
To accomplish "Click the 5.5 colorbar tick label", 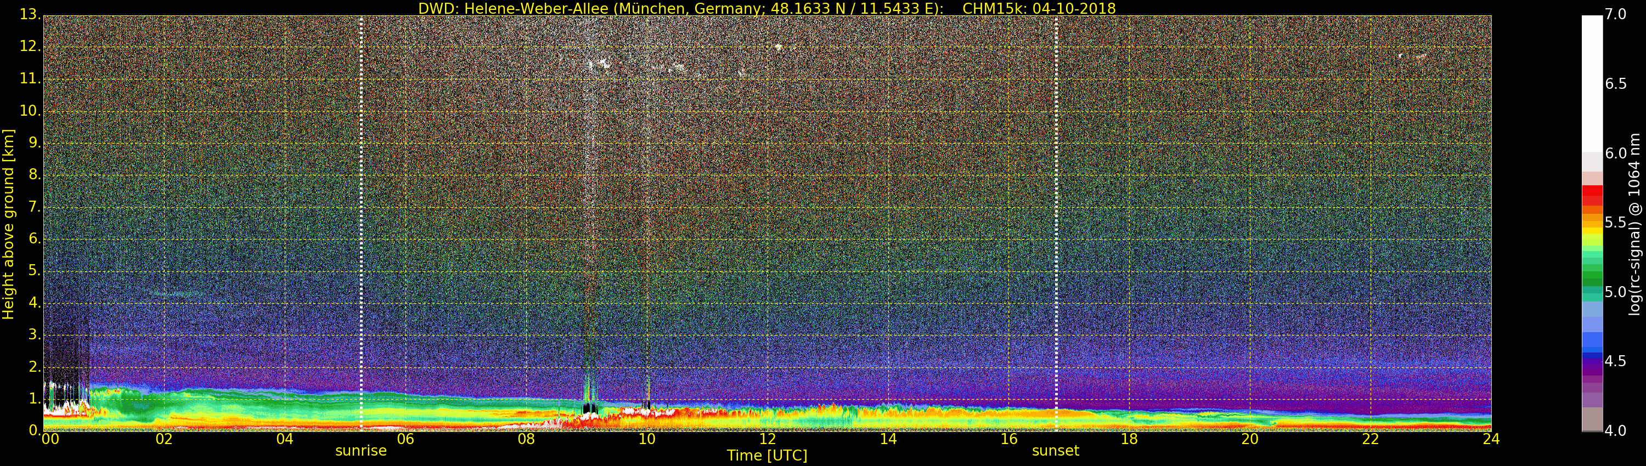I will [1616, 223].
